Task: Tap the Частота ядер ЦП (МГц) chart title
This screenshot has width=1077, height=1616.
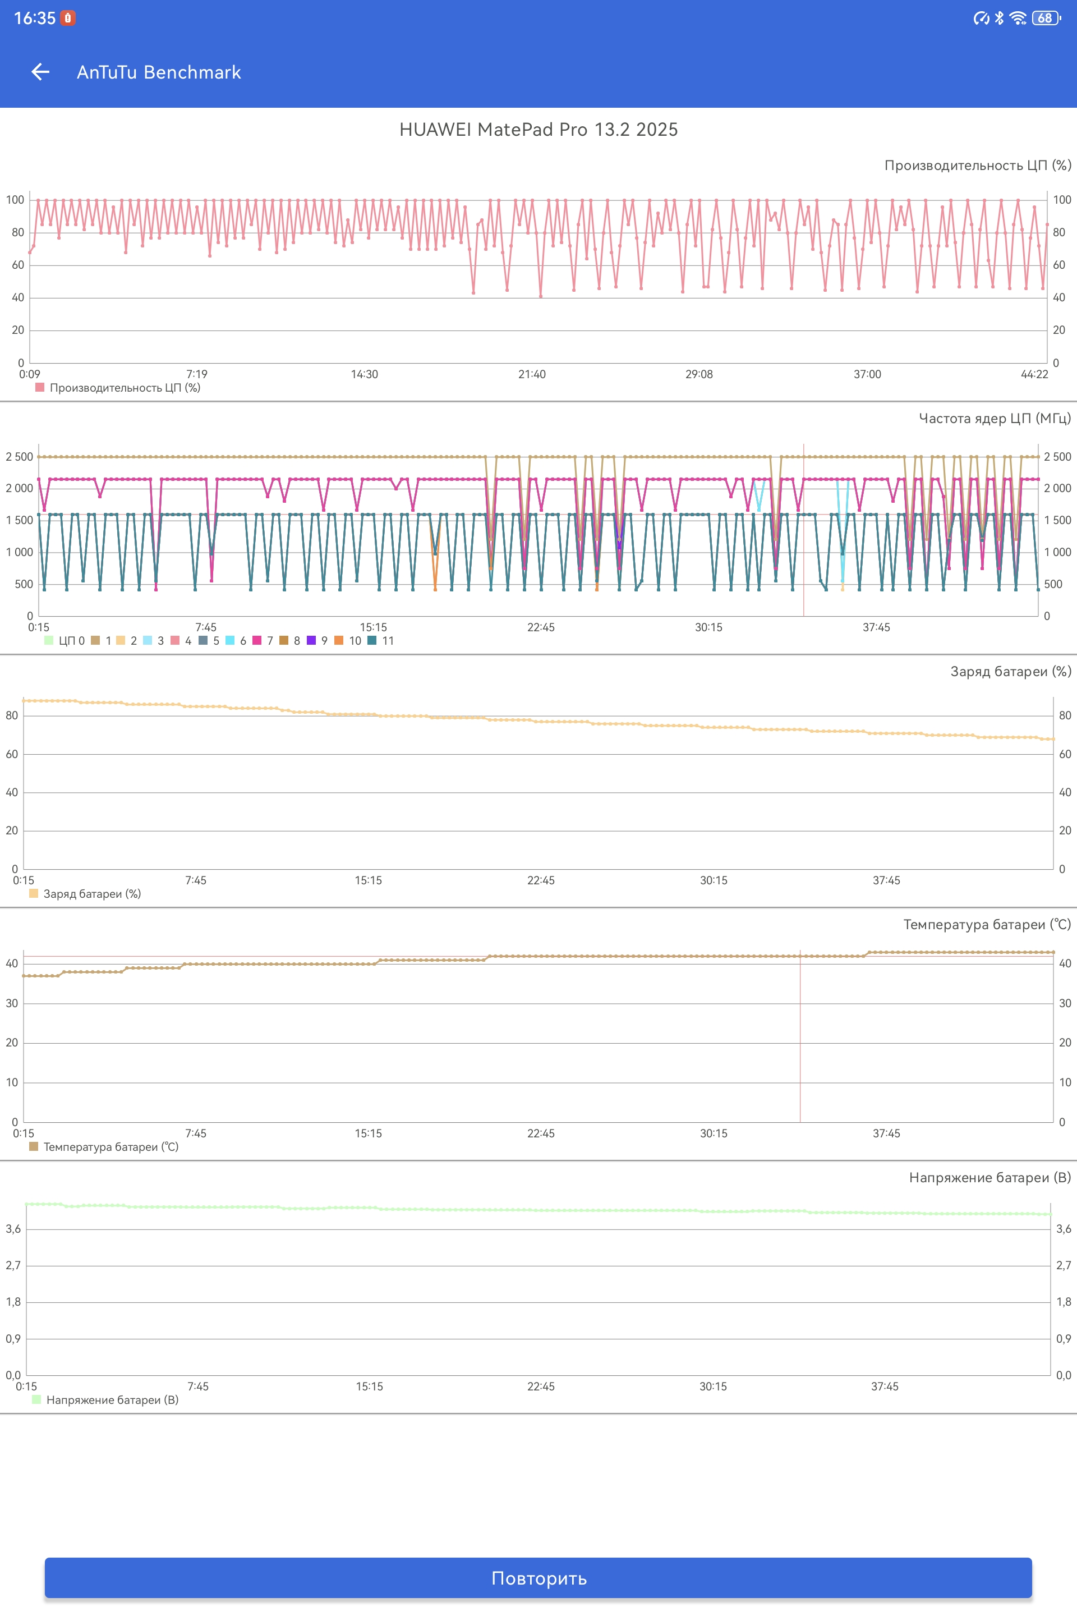Action: coord(995,419)
